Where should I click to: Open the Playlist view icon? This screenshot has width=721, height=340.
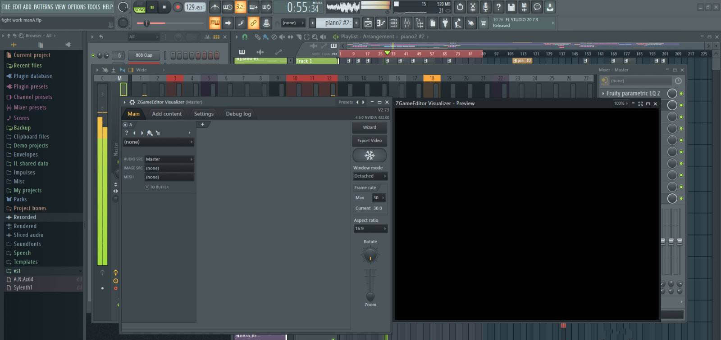click(x=368, y=23)
